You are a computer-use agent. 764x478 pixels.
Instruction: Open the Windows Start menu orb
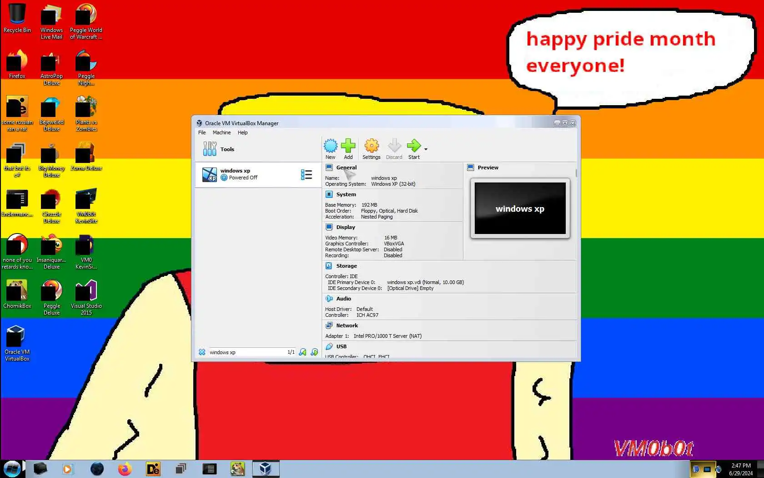12,469
